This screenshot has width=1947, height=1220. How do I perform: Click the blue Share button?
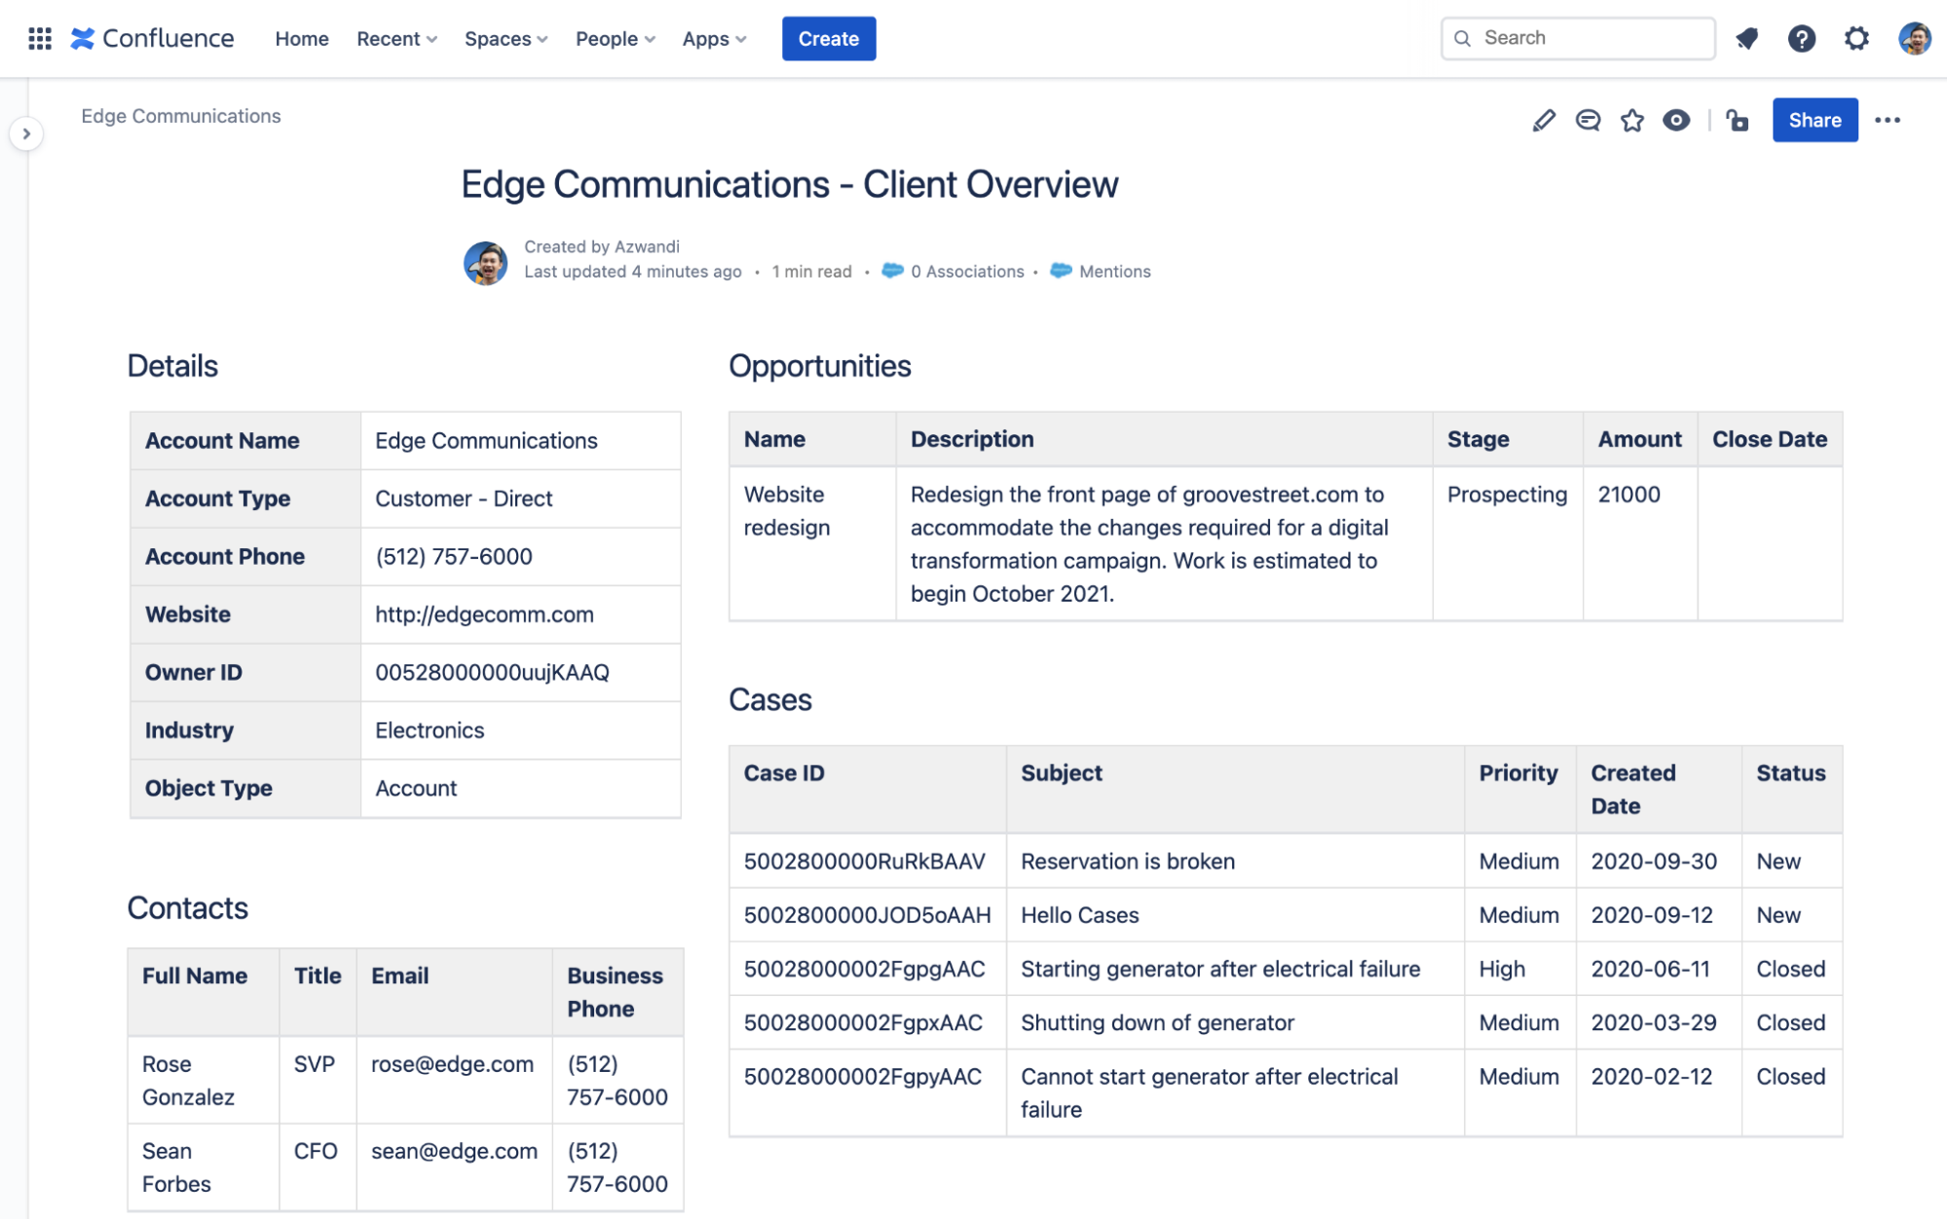(x=1814, y=121)
